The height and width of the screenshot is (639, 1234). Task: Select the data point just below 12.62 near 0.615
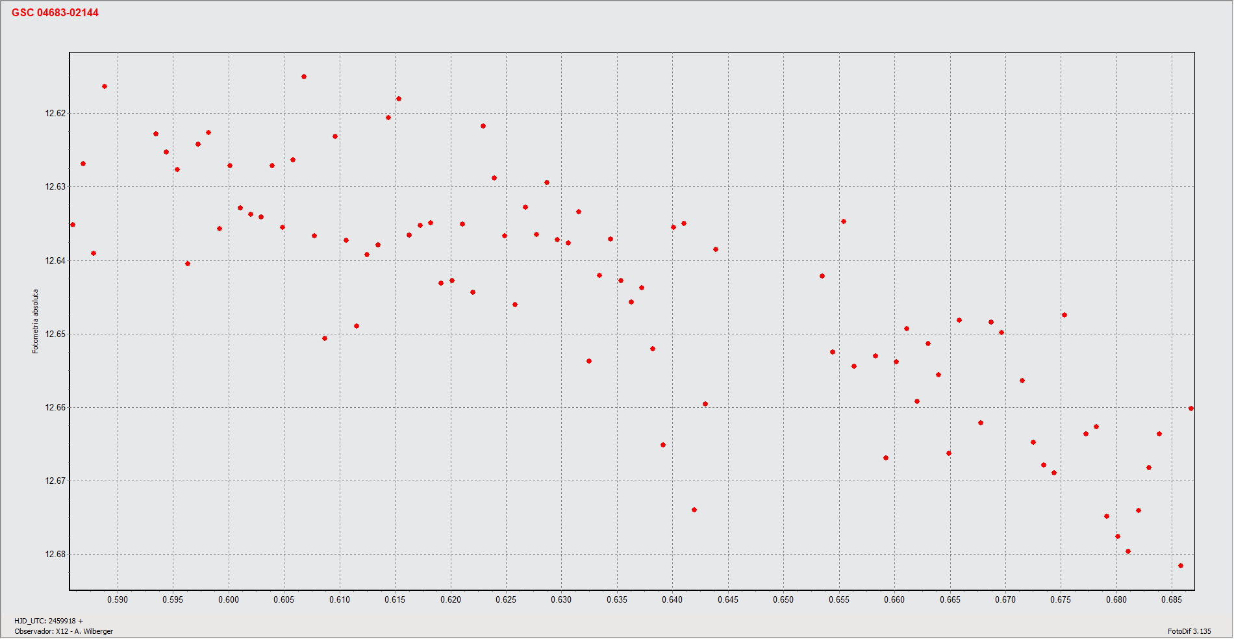388,118
